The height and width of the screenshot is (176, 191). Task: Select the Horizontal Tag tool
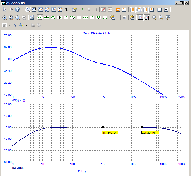pos(41,10)
